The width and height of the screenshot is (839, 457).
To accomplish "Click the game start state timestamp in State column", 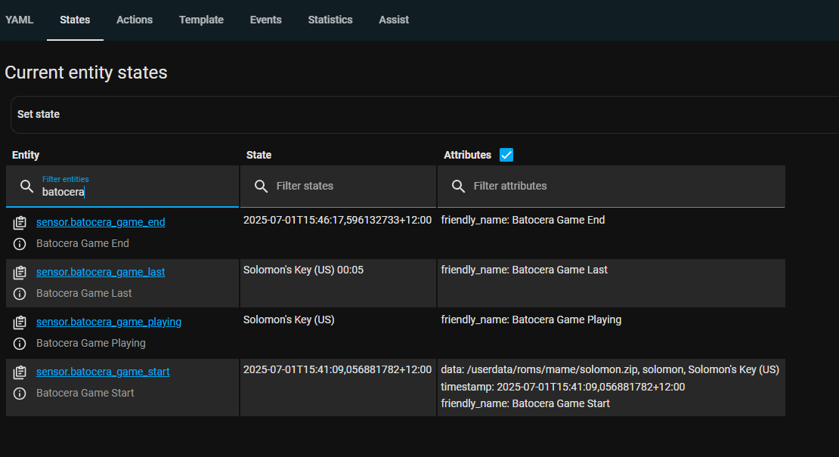I will (x=337, y=370).
